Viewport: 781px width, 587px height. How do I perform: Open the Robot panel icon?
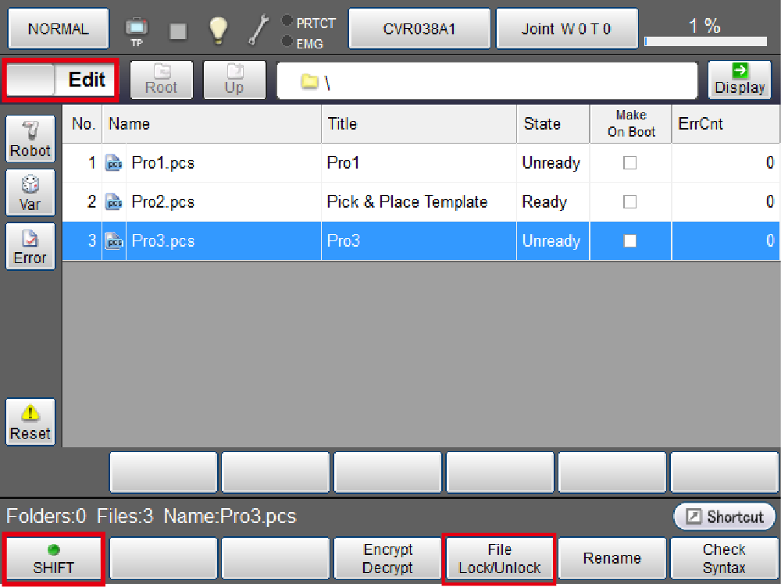pyautogui.click(x=30, y=139)
